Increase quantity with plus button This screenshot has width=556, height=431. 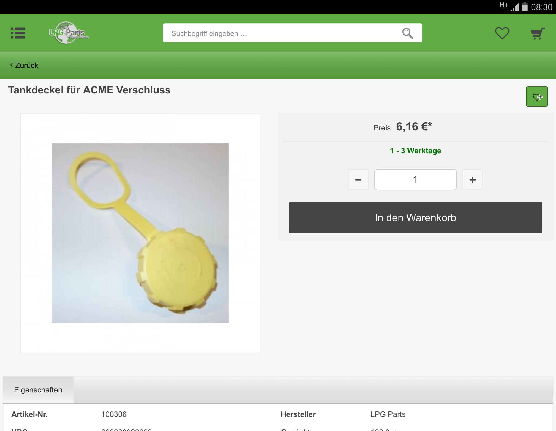pyautogui.click(x=472, y=179)
